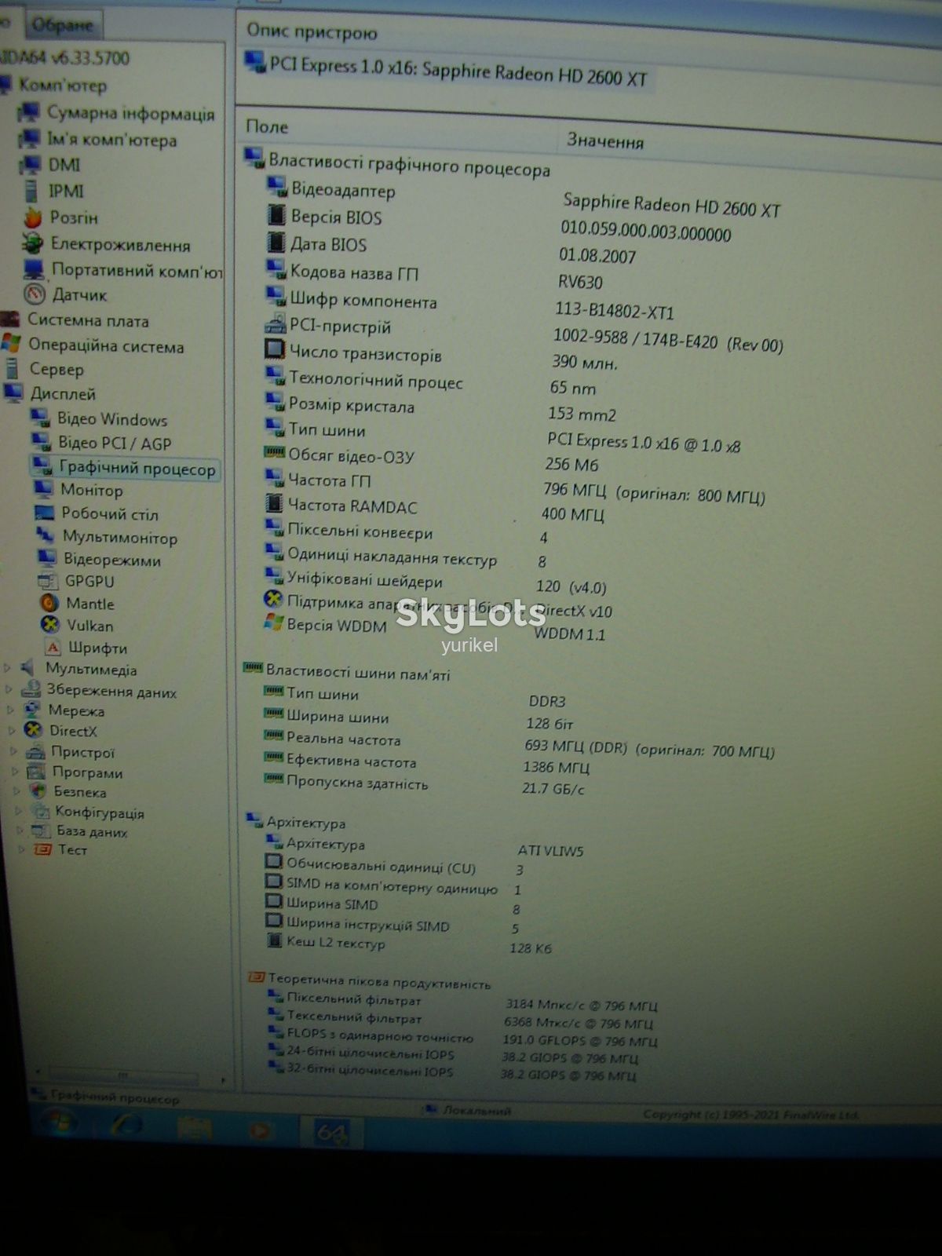This screenshot has width=942, height=1256.
Task: Open the Mantle icon
Action: 49,603
